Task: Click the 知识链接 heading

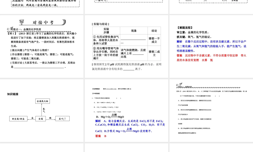Action: coord(13,94)
